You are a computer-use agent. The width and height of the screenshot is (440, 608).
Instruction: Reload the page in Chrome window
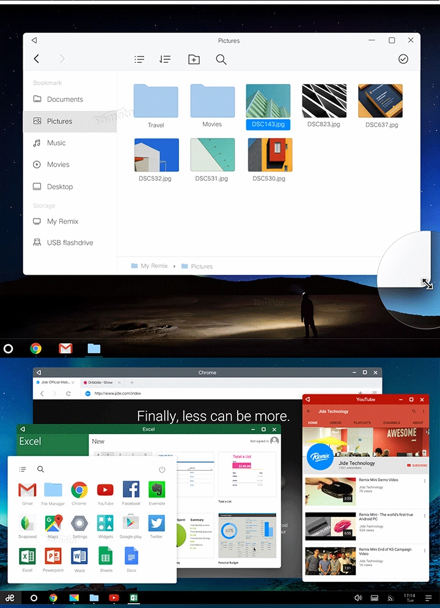point(68,393)
